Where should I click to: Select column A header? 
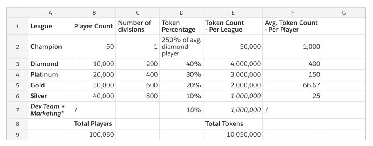50,13
